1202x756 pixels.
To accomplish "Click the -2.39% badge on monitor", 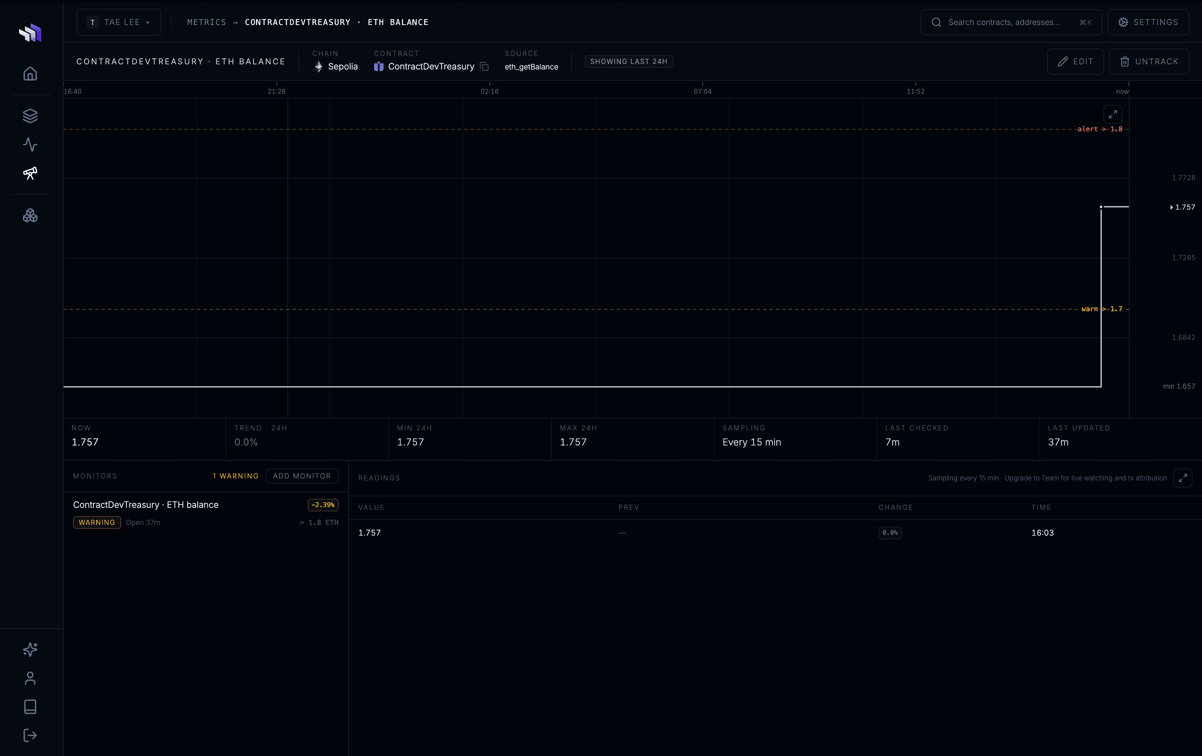I will coord(323,505).
